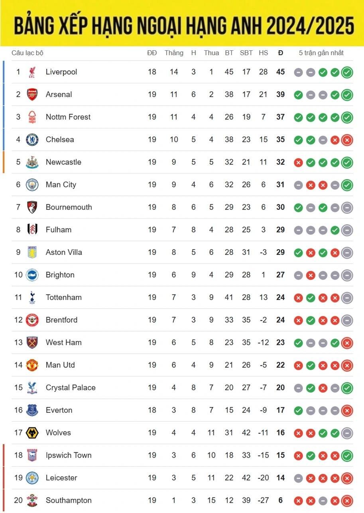Click the Thua column header
Viewport: 364px width, 513px height.
click(x=211, y=53)
